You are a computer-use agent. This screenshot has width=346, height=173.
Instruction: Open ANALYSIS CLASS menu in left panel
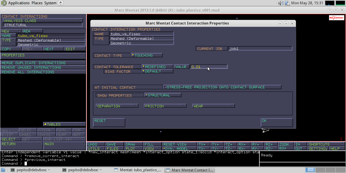click(43, 20)
